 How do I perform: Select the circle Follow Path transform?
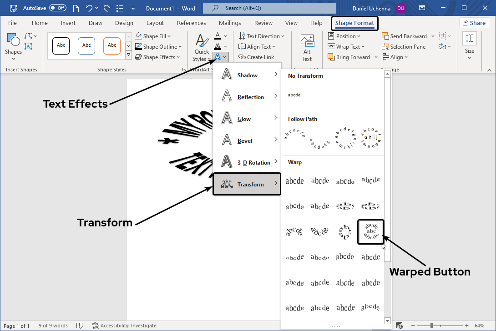(345, 137)
